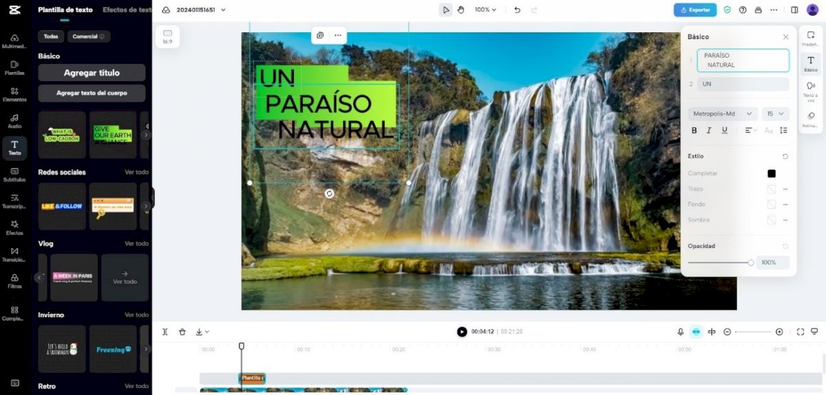Open the Metropolis-Md font dropdown

(x=722, y=113)
